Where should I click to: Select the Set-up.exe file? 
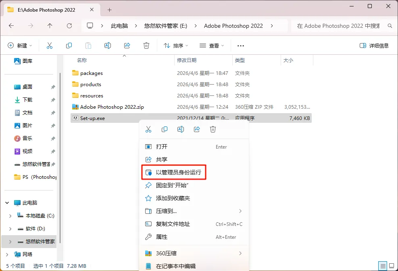tap(191, 118)
